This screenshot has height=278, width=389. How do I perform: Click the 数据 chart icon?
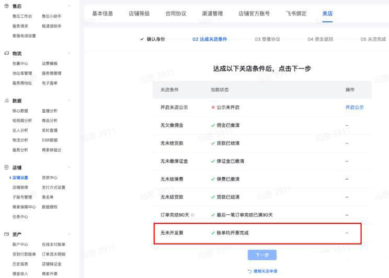(x=7, y=101)
